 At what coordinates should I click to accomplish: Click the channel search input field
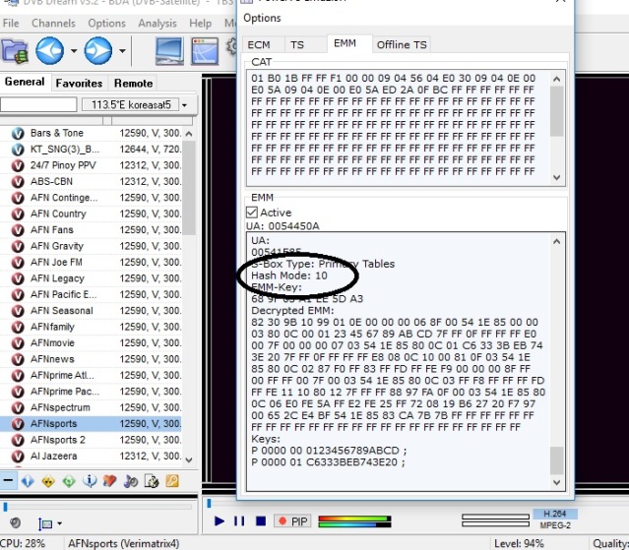coord(38,105)
